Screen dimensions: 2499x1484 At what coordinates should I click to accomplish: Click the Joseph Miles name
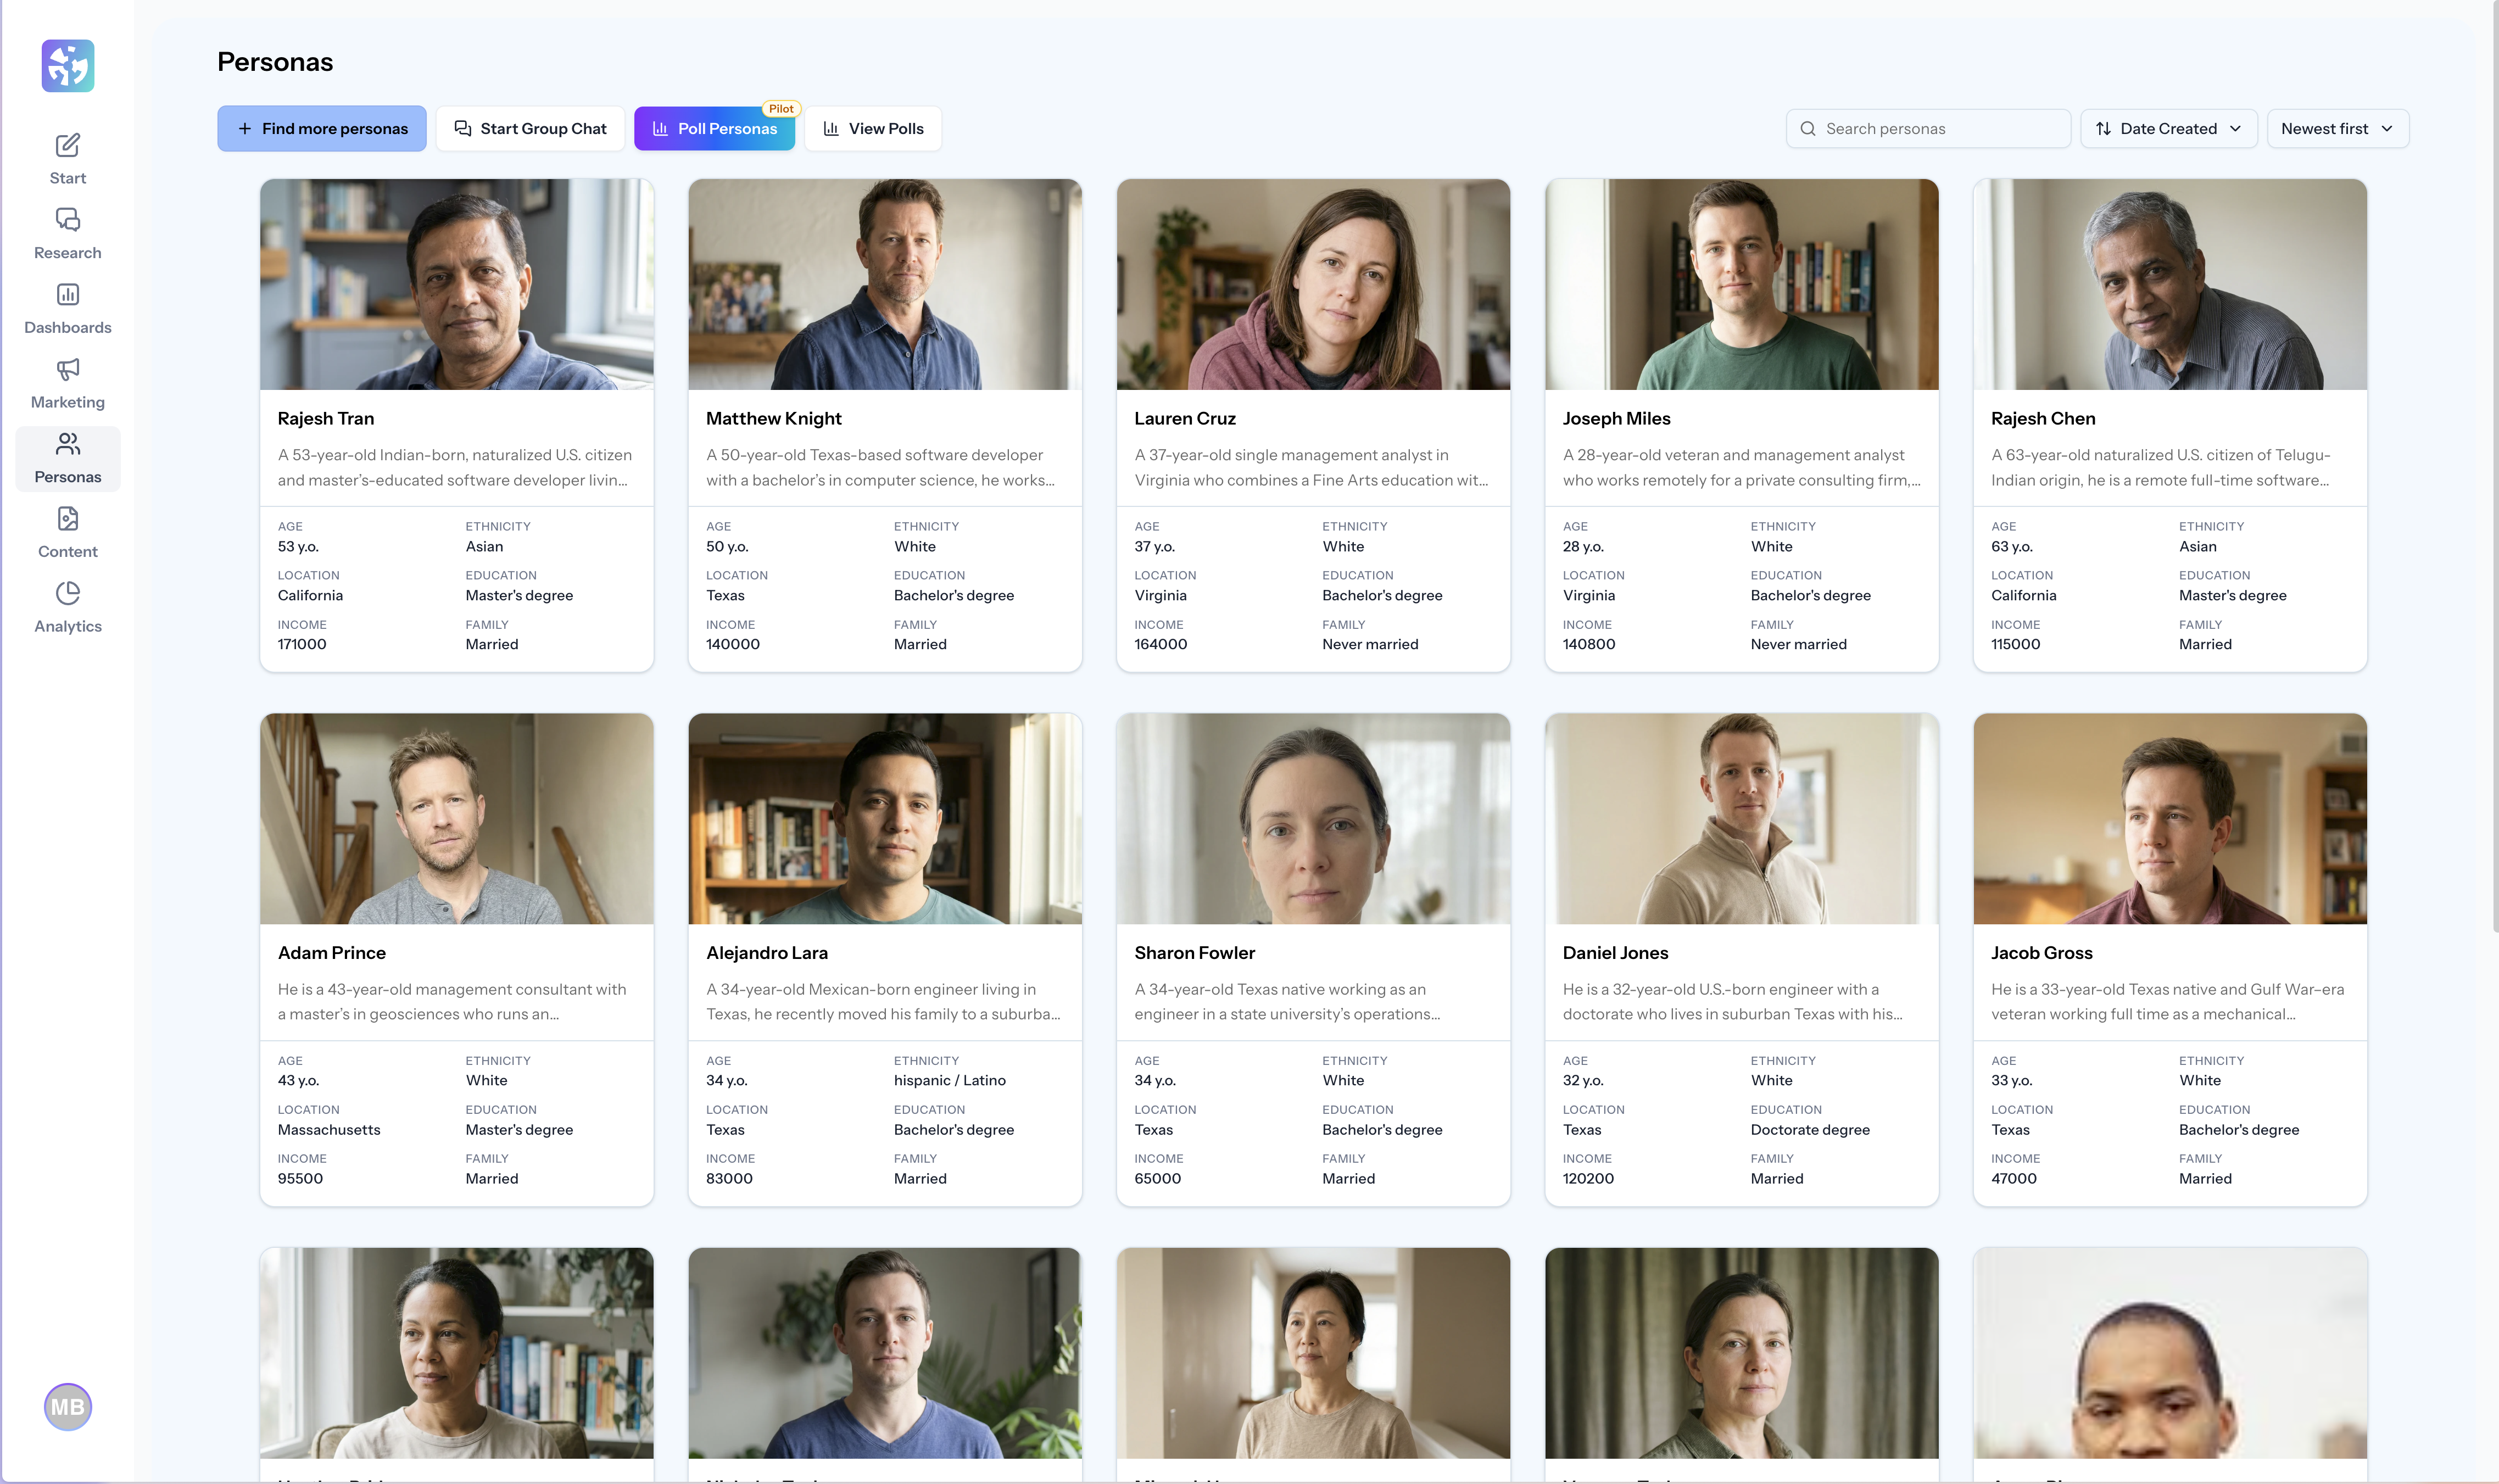pyautogui.click(x=1616, y=419)
